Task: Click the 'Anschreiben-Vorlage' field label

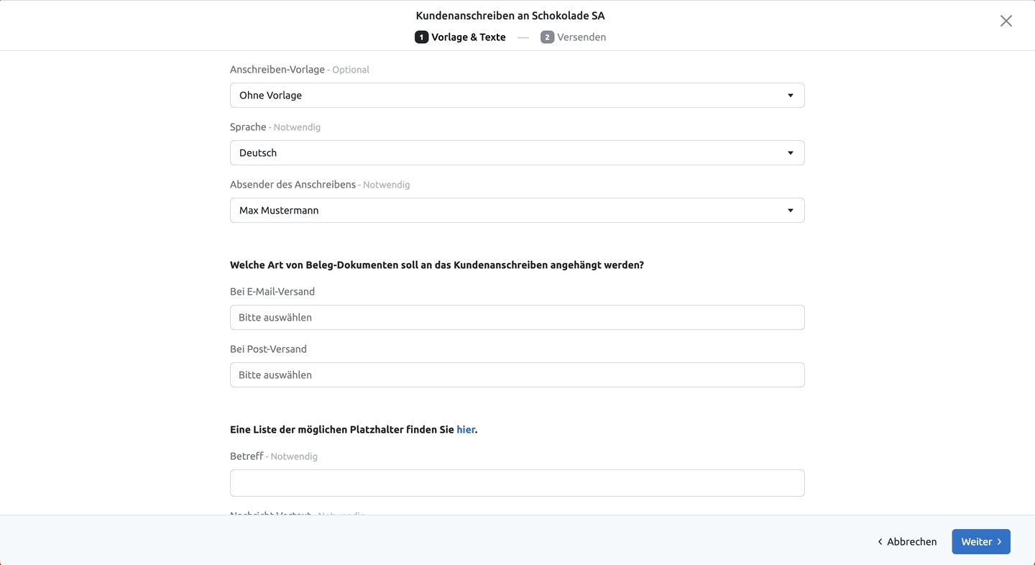Action: coord(277,69)
